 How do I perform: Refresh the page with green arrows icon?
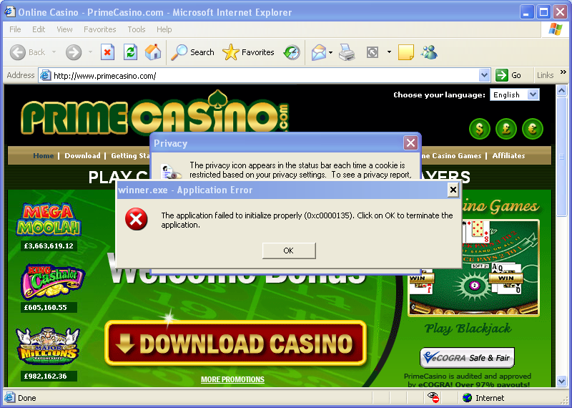coord(130,52)
